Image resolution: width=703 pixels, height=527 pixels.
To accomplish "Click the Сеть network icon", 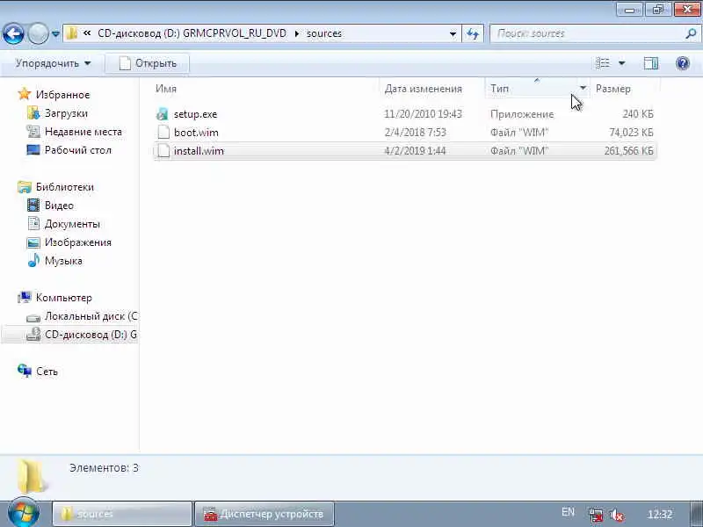I will click(25, 371).
